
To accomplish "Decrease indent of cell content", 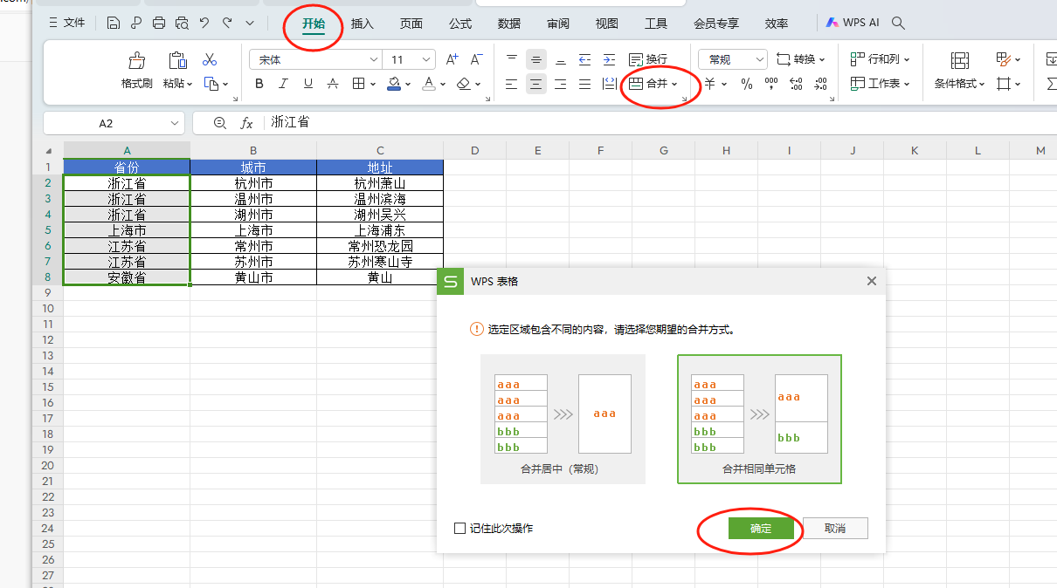I will click(584, 59).
